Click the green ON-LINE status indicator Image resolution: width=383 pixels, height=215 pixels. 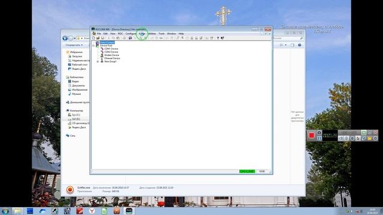tap(247, 171)
